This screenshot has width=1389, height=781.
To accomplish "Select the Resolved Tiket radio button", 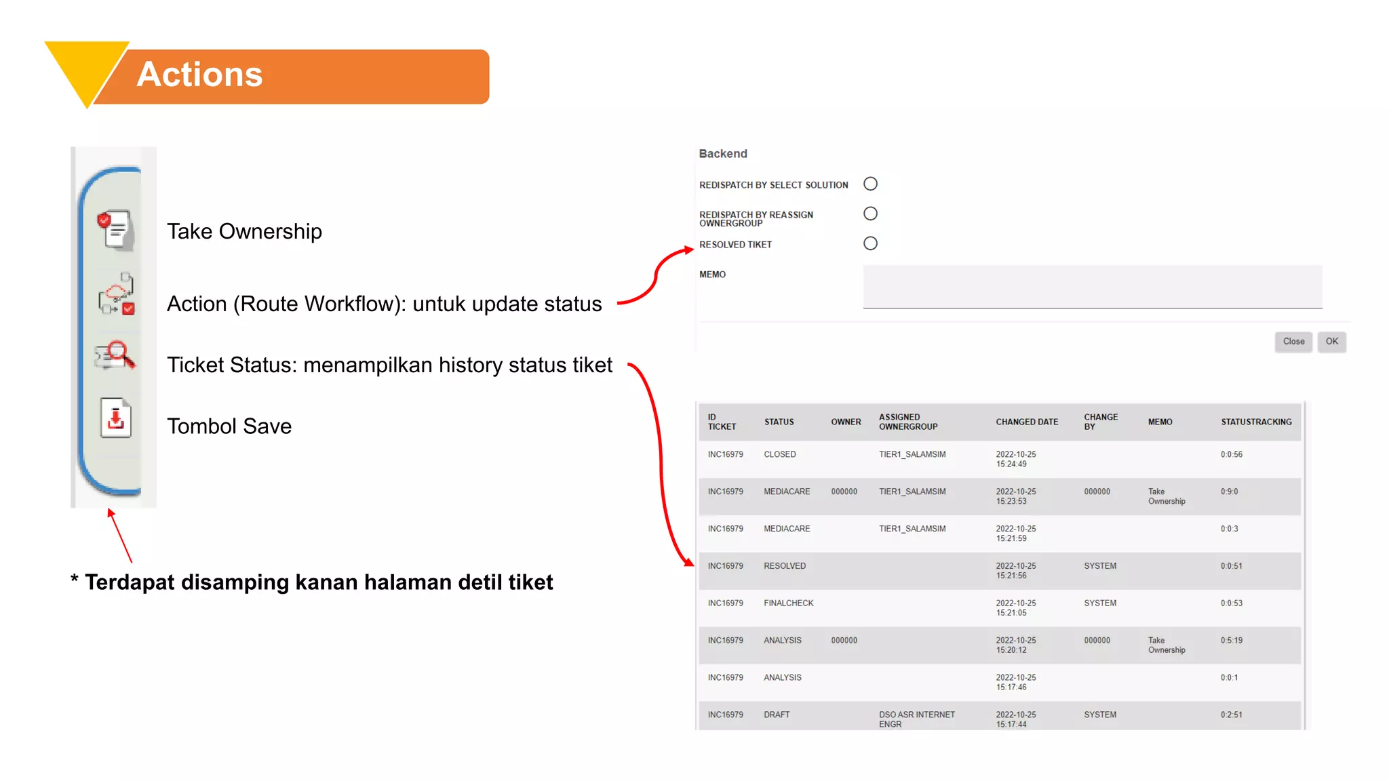I will click(870, 243).
